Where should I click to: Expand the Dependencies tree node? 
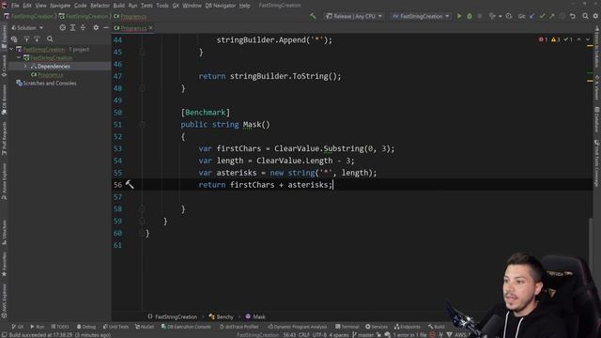click(25, 67)
